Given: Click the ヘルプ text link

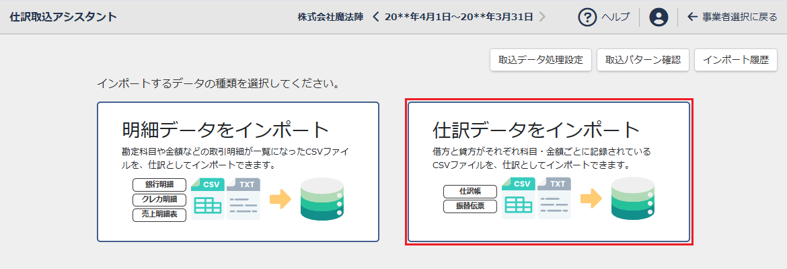Looking at the screenshot, I should (615, 17).
